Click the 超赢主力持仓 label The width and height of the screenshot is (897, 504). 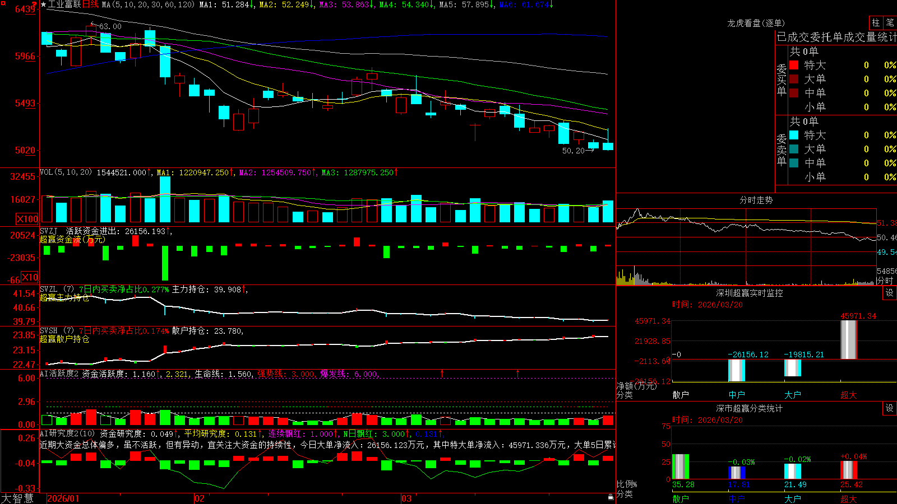click(x=64, y=298)
